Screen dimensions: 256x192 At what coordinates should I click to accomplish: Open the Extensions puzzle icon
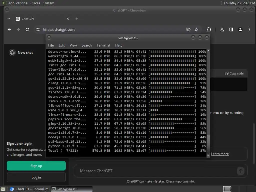tap(209, 29)
